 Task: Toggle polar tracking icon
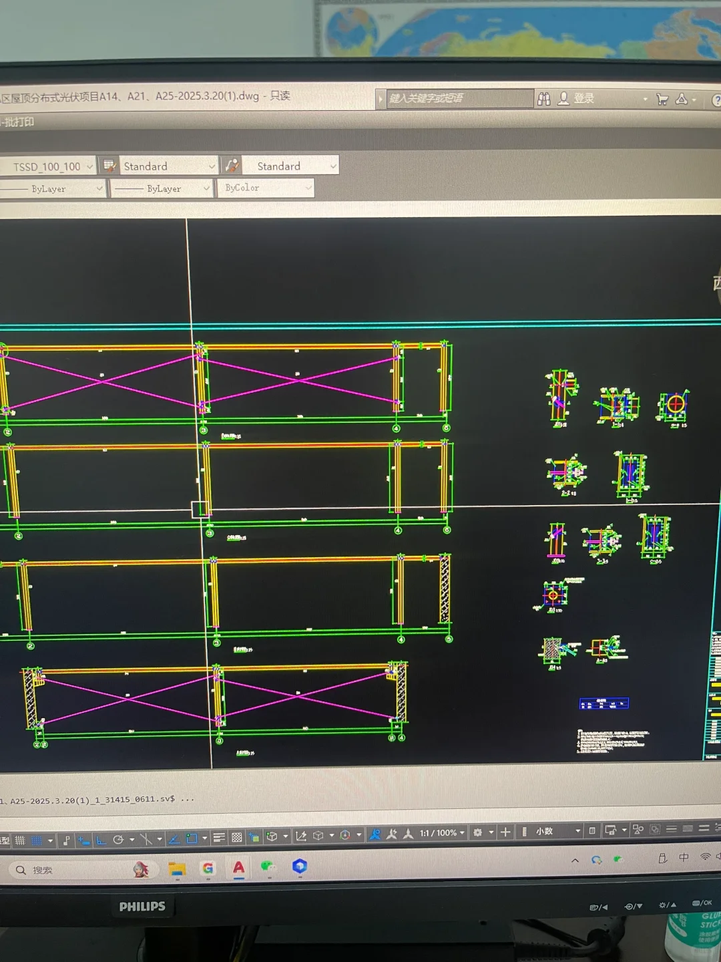click(118, 839)
